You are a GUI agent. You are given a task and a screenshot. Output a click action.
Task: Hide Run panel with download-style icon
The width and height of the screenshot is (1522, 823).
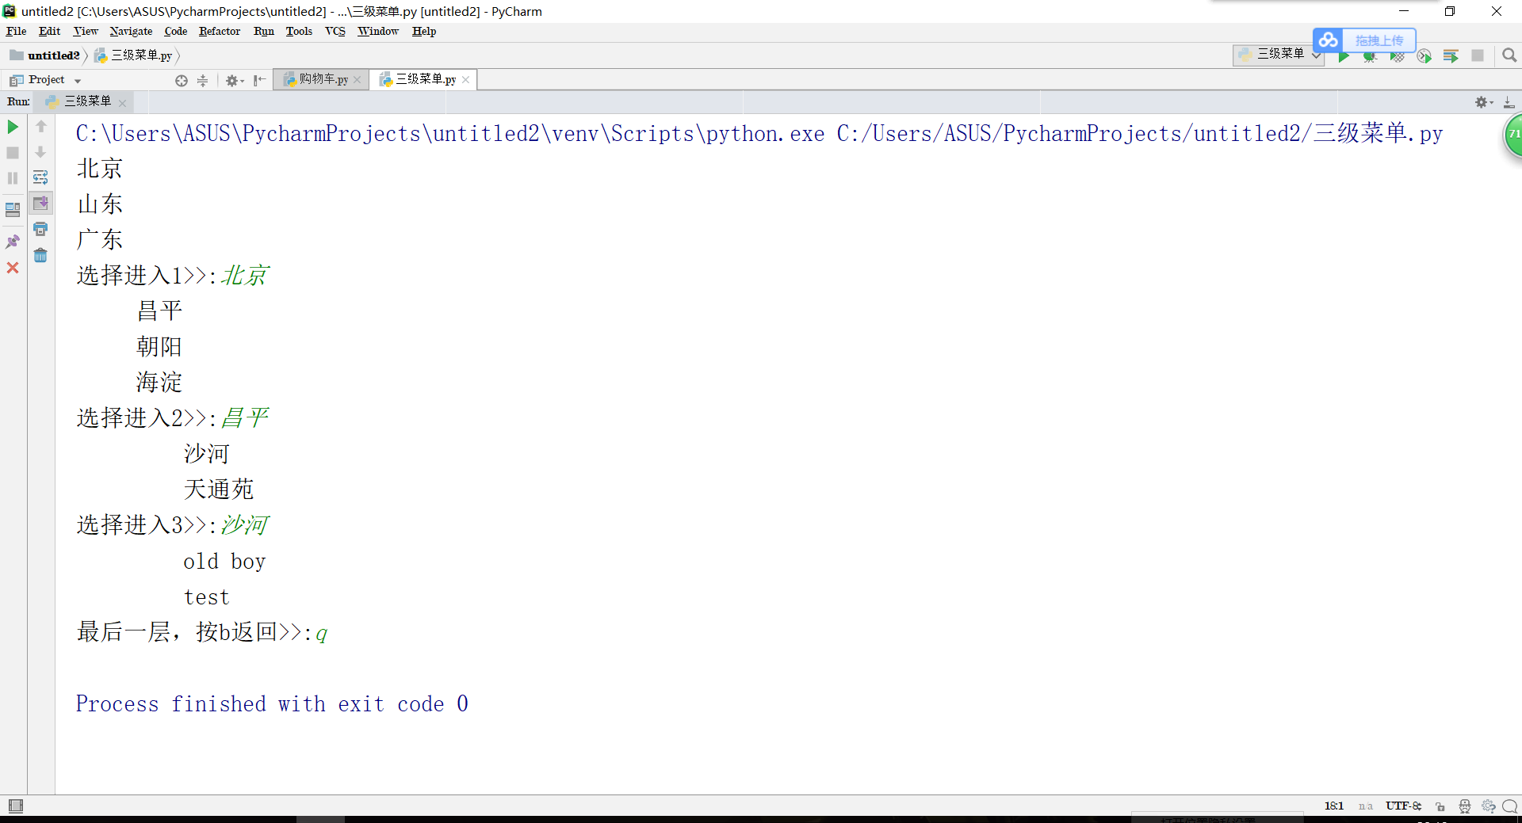pos(1509,102)
